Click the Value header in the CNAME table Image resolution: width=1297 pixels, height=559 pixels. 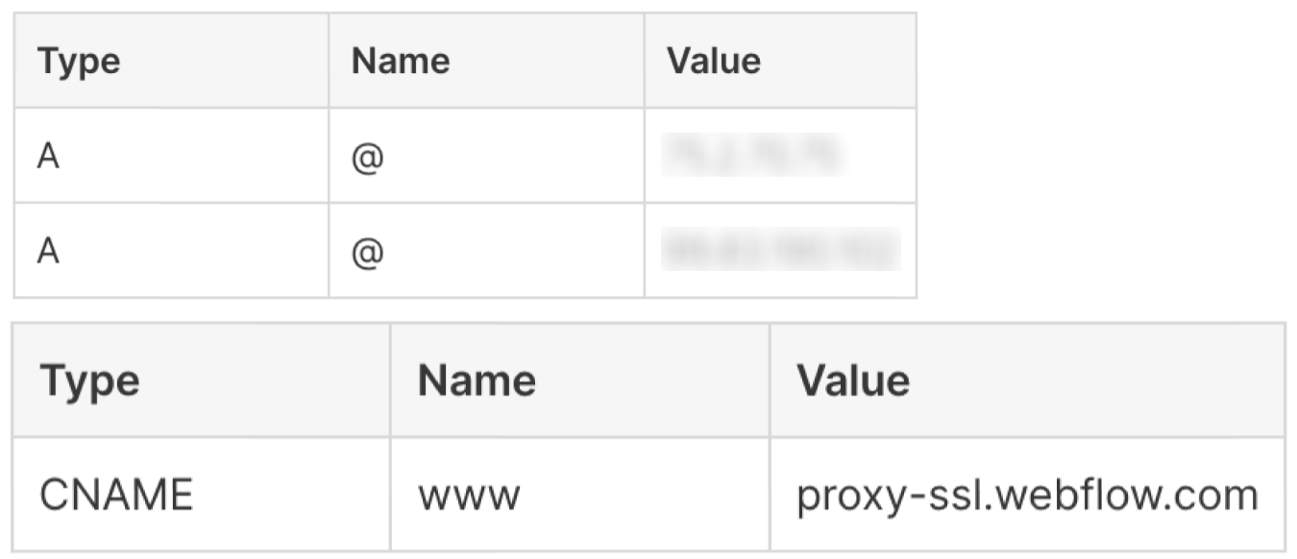(852, 380)
